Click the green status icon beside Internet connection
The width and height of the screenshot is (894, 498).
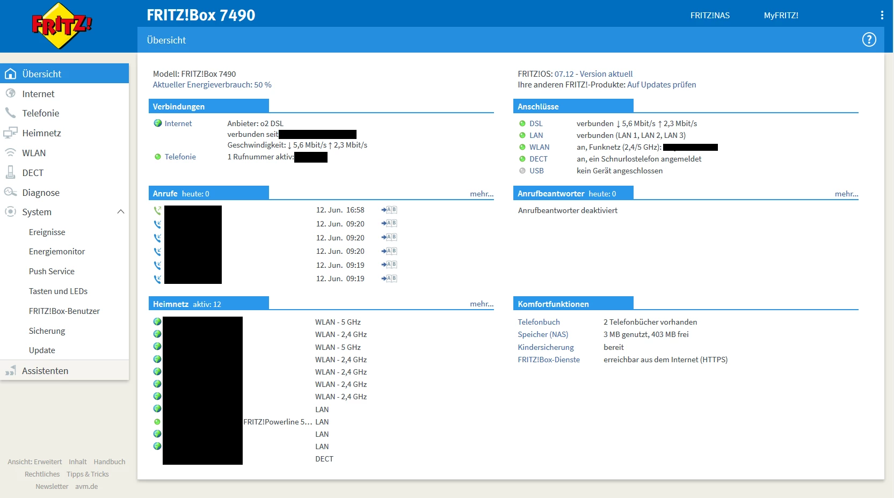click(158, 123)
